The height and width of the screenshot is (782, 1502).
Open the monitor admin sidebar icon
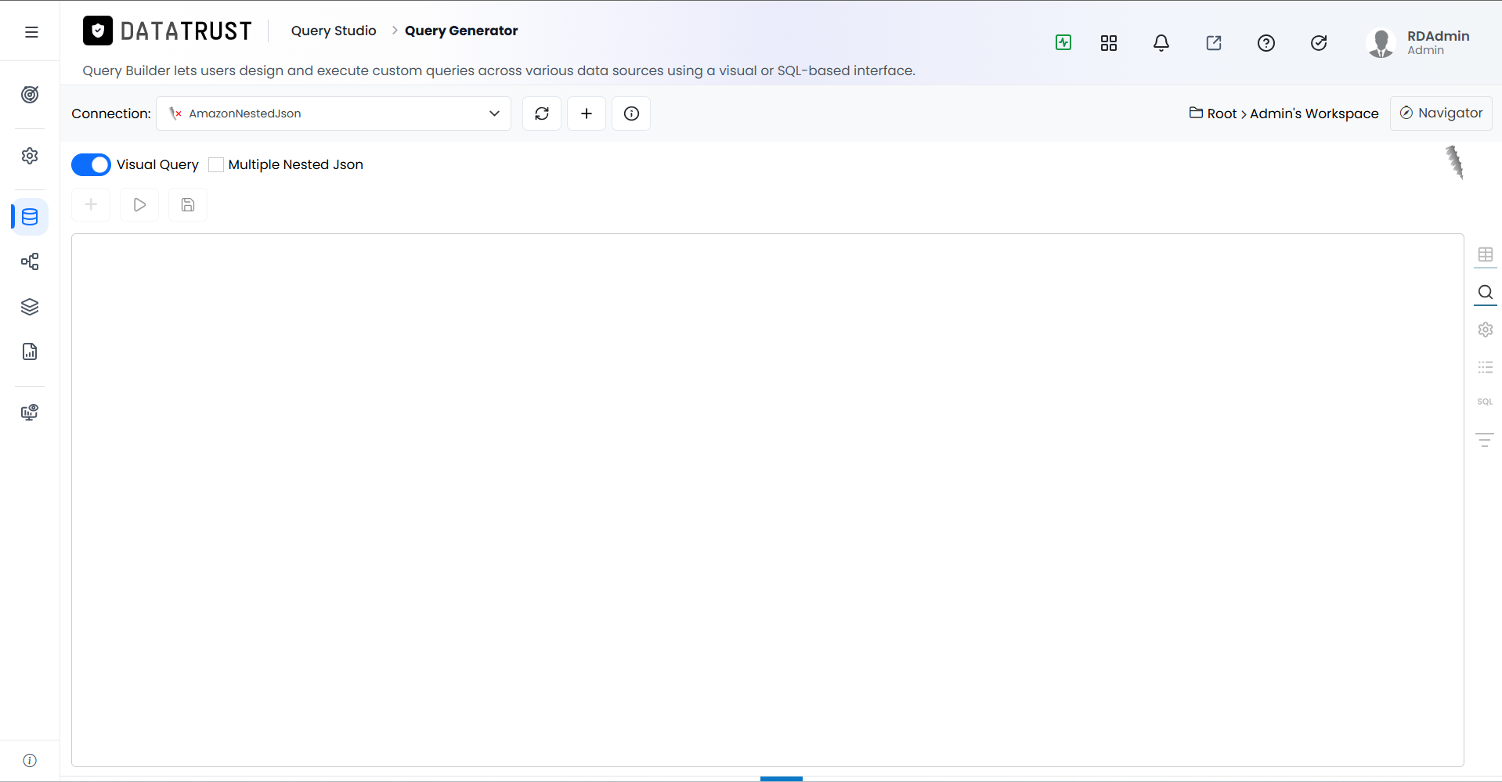click(30, 413)
